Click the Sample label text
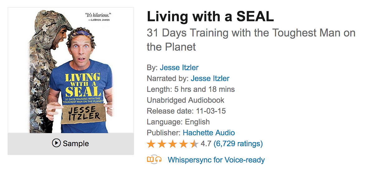Image resolution: width=374 pixels, height=181 pixels. click(76, 143)
